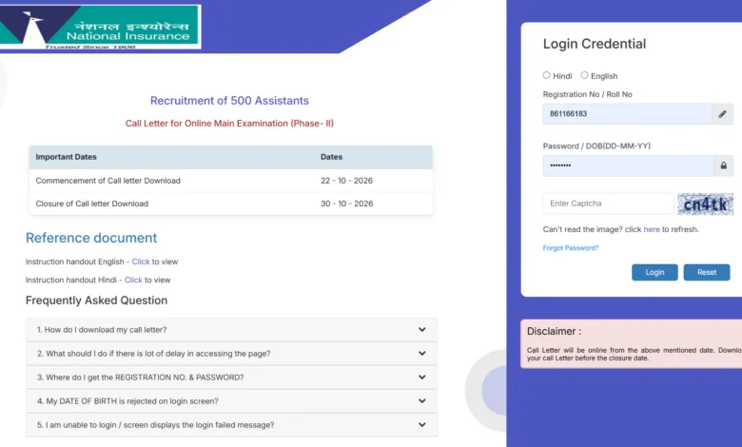This screenshot has width=742, height=447.
Task: Click the 'Important Dates' column header
Action: point(66,157)
